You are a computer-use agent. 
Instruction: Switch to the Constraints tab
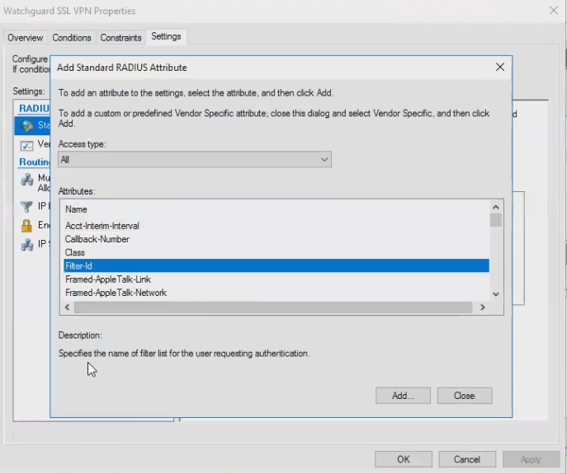pos(121,38)
